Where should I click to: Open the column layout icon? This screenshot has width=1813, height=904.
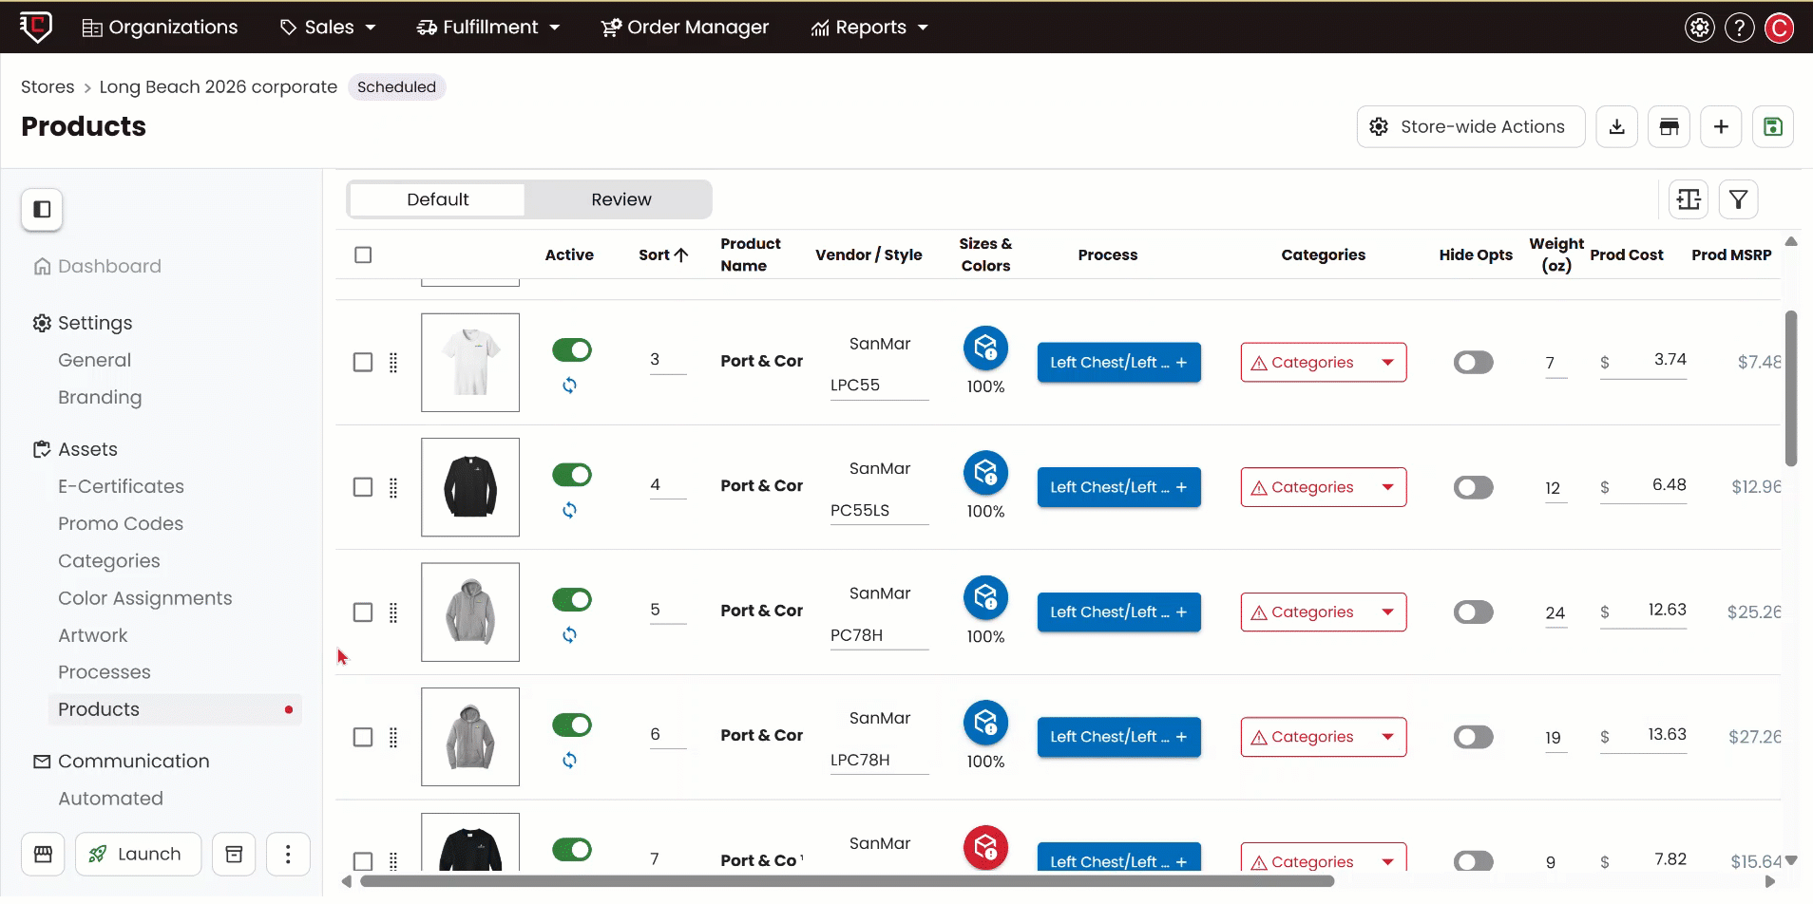click(1689, 199)
